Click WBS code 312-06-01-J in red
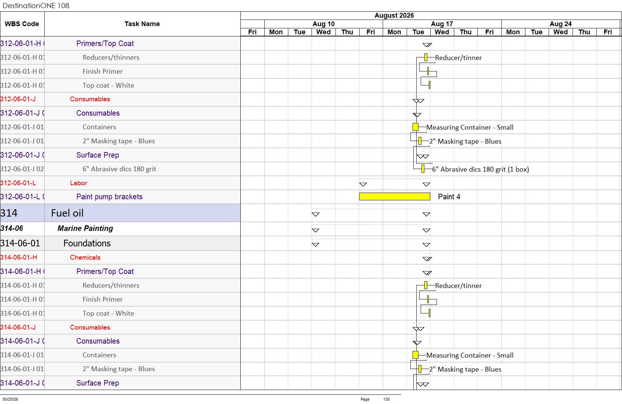Screen dimensions: 622x404 [18, 99]
